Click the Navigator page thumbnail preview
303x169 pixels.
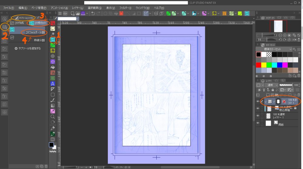[x=278, y=26]
